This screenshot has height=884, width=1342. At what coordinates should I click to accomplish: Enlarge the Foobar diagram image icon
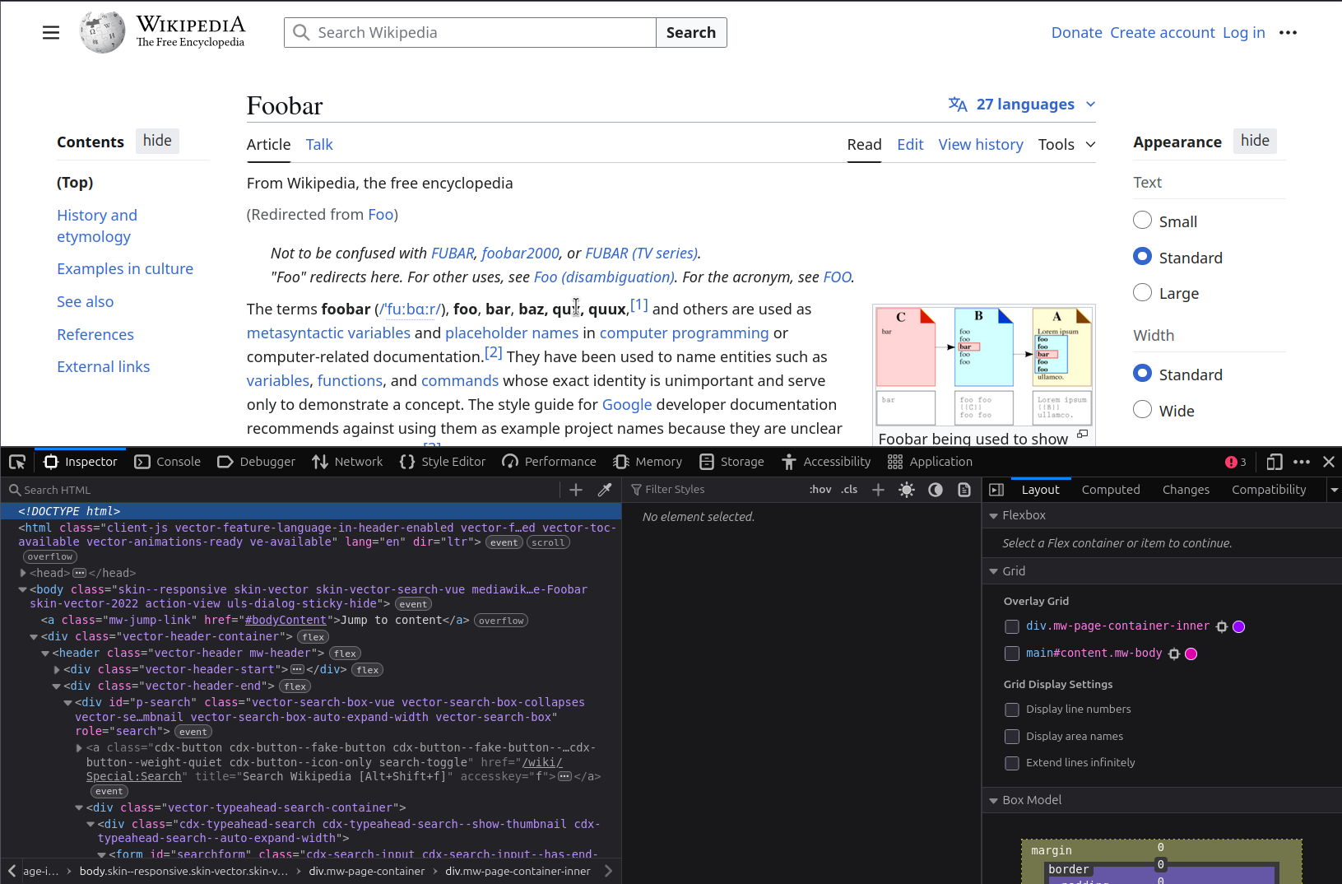pos(1083,434)
